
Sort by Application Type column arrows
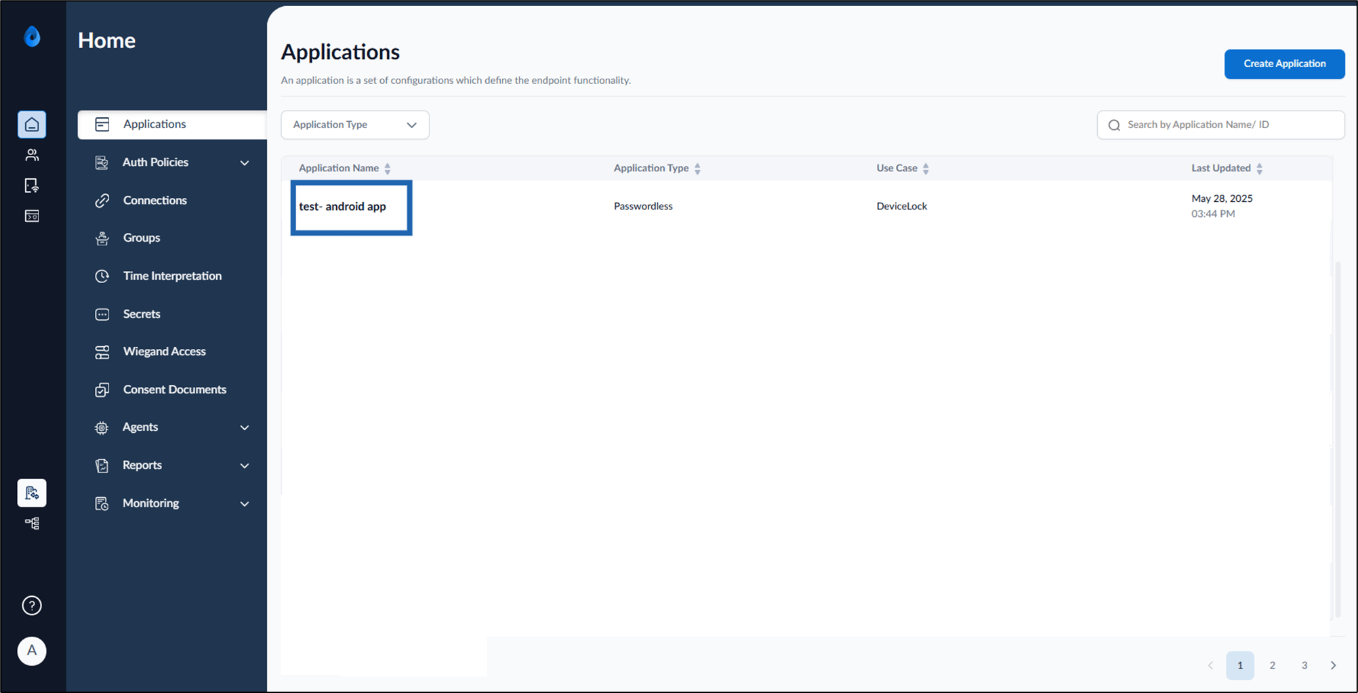(697, 169)
